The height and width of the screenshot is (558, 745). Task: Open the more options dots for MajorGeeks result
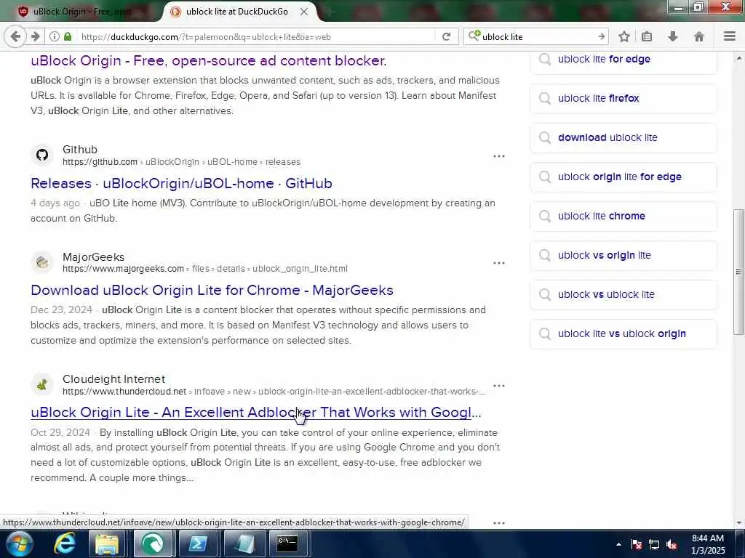click(x=499, y=263)
